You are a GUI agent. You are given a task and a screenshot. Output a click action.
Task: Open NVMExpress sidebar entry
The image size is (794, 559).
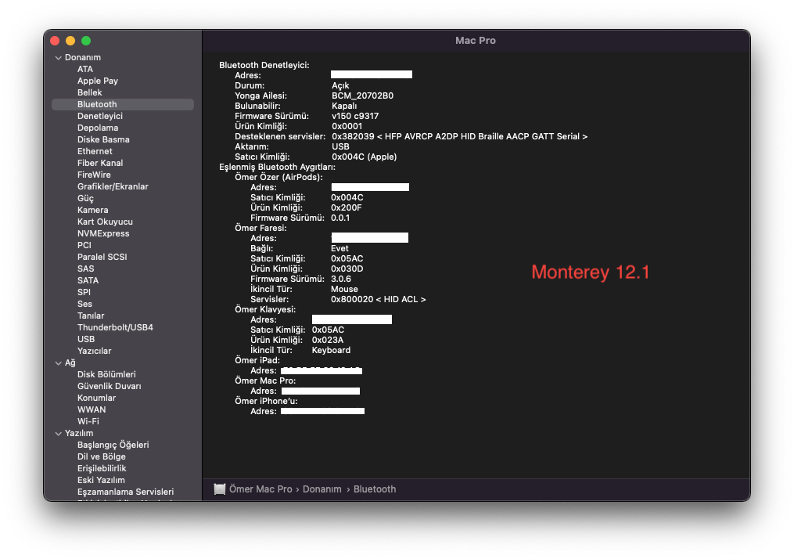pos(103,233)
